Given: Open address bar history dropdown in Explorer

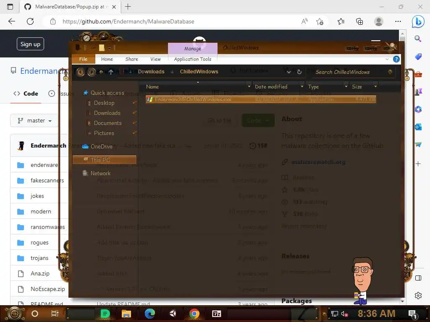Looking at the screenshot, I should 289,72.
